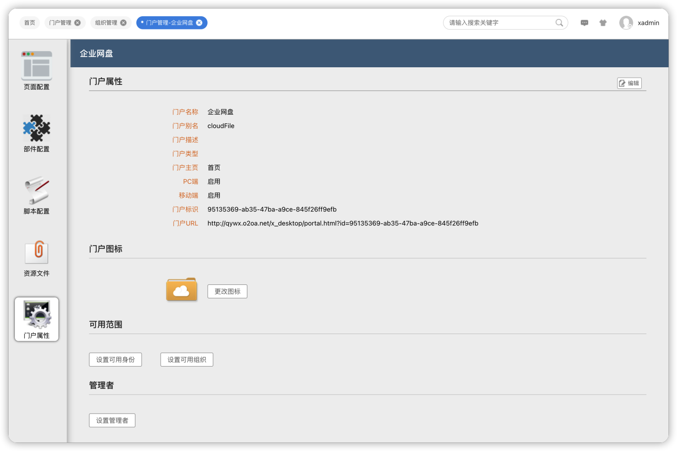677x451 pixels.
Task: Close the 组织管理 tab
Action: [x=123, y=23]
